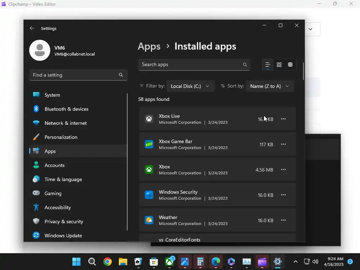The image size is (360, 270).
Task: Click the Weather app name
Action: pyautogui.click(x=168, y=217)
